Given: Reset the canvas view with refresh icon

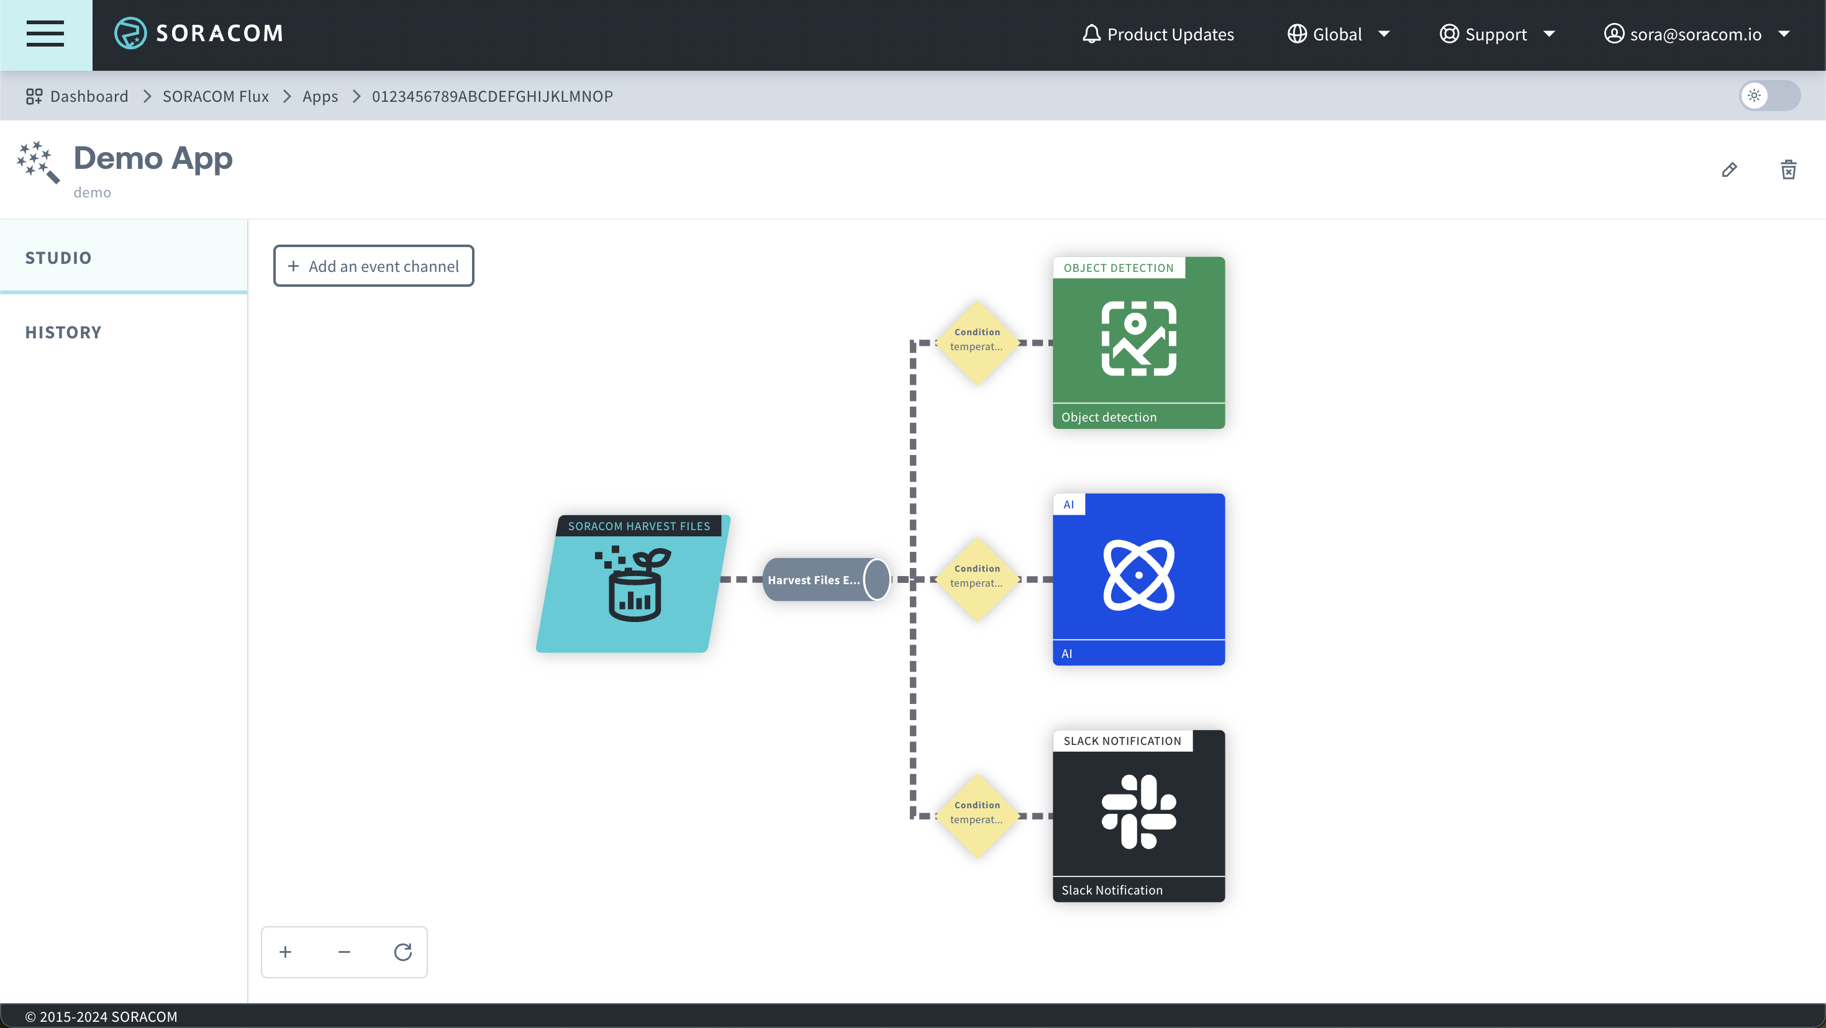Looking at the screenshot, I should click(x=402, y=952).
